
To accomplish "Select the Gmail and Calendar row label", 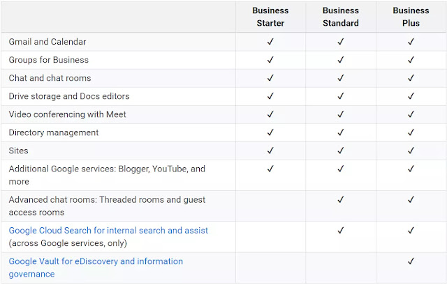I will 47,42.
